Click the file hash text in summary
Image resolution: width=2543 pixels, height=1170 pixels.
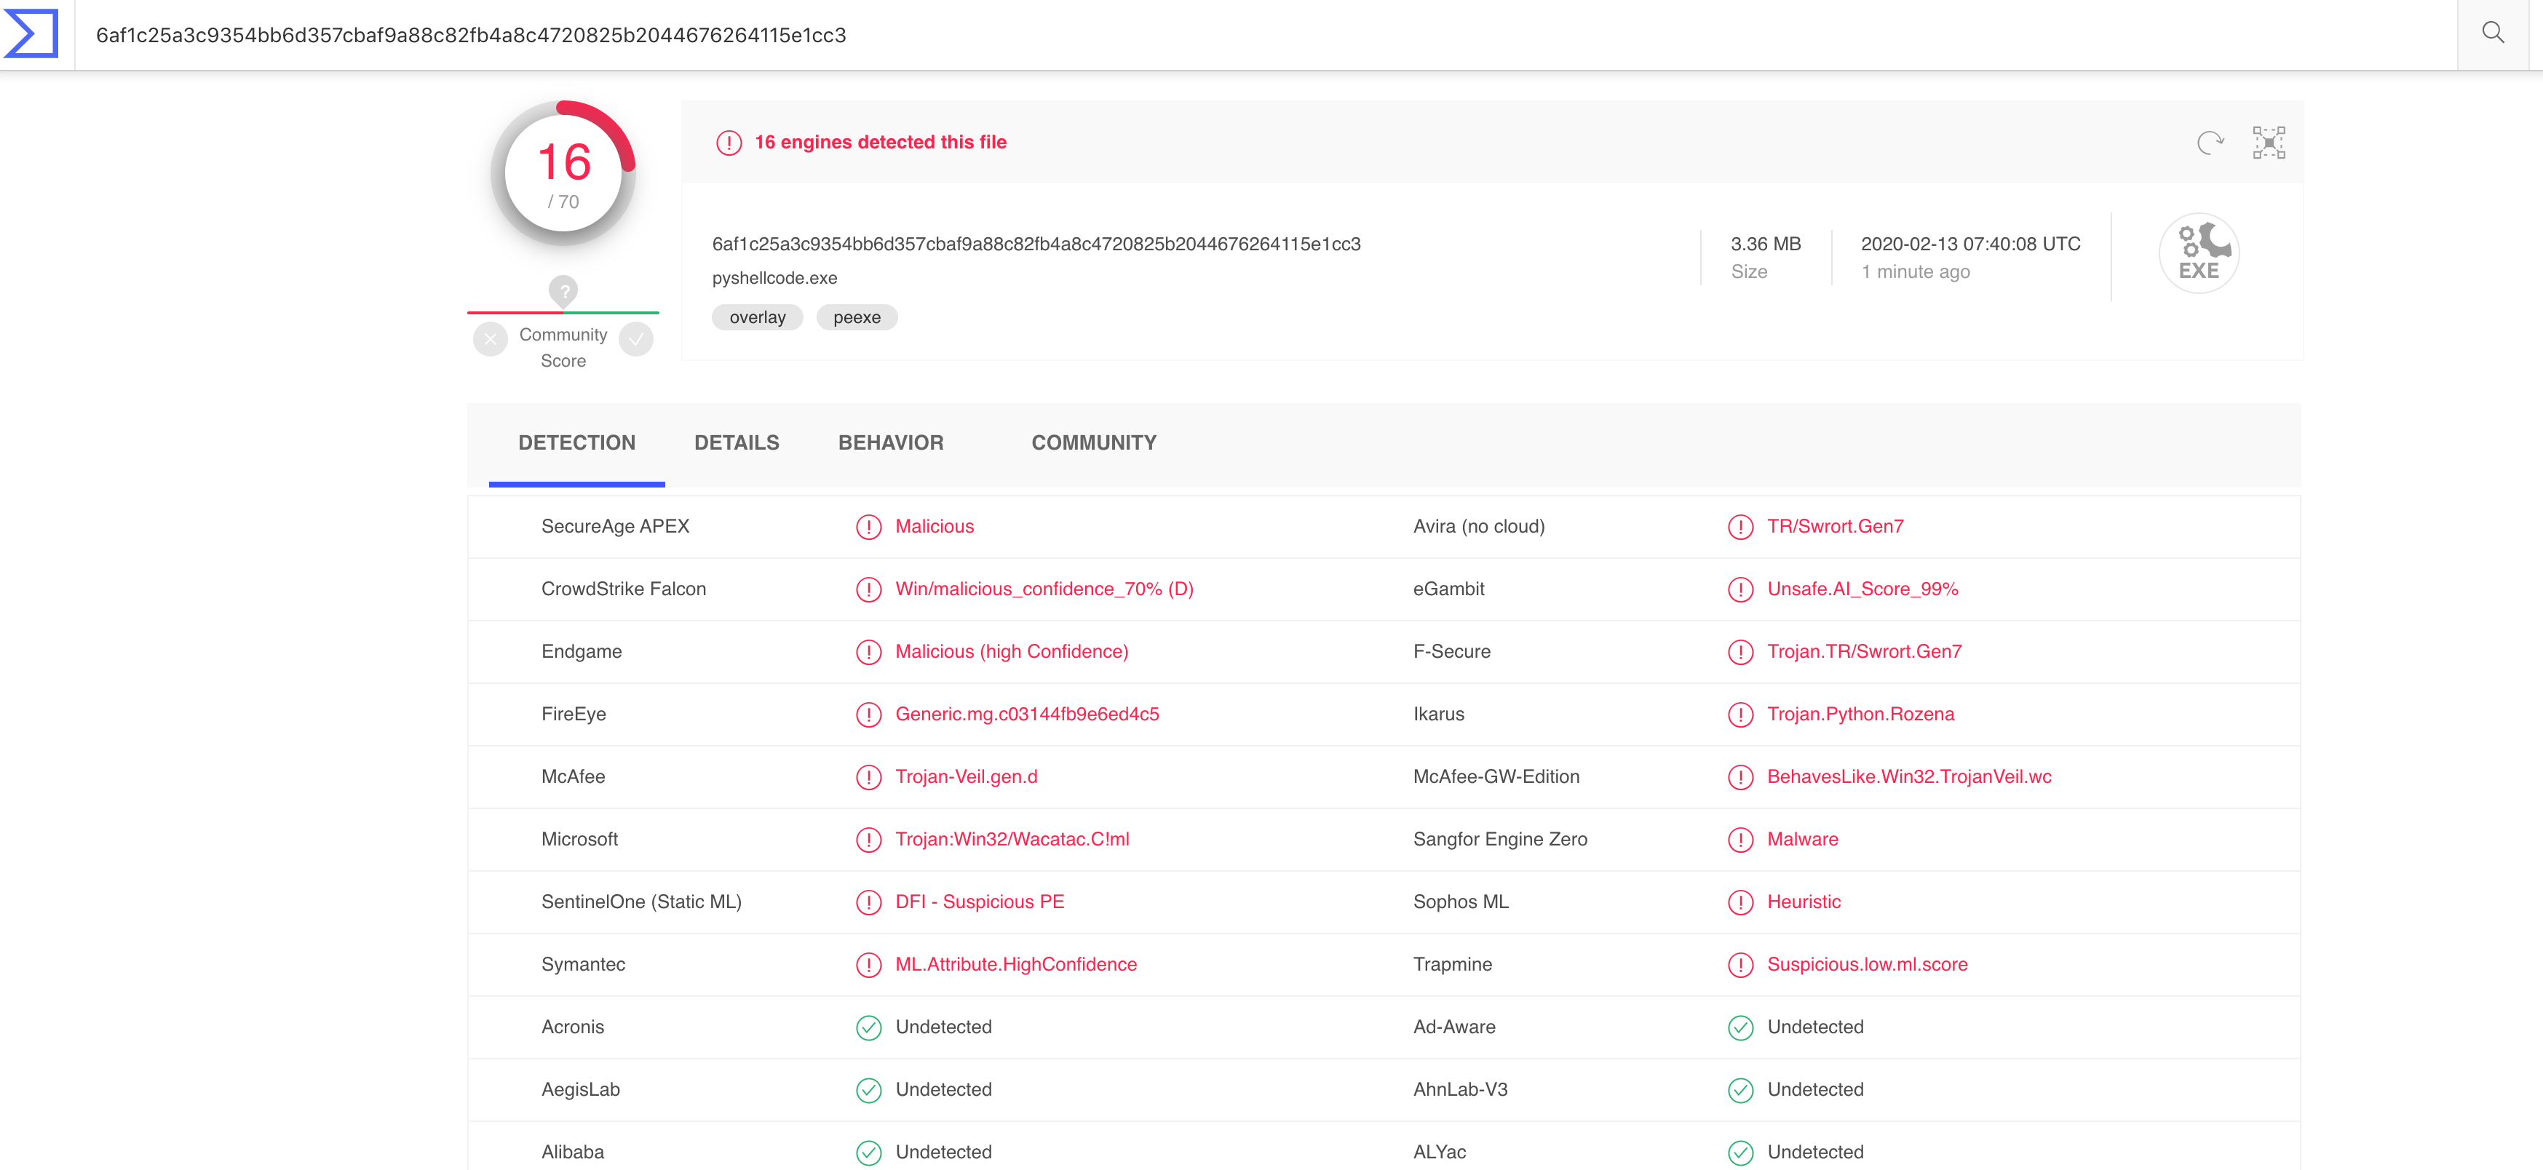click(1036, 244)
